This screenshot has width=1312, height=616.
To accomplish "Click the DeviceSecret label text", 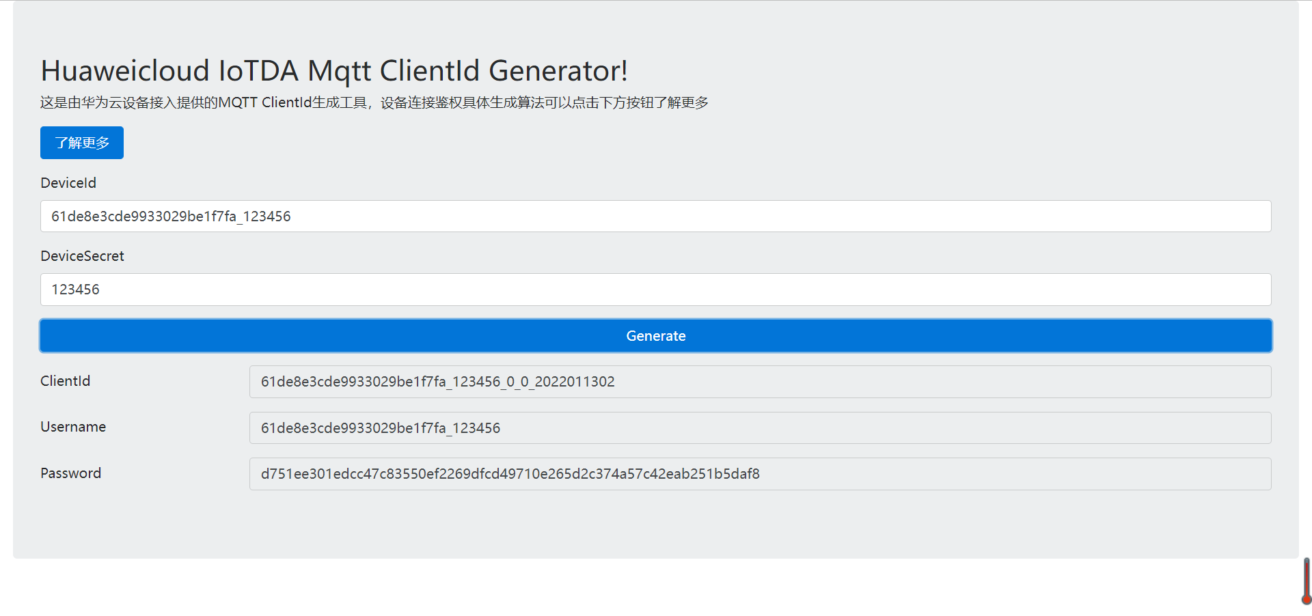I will click(x=82, y=256).
